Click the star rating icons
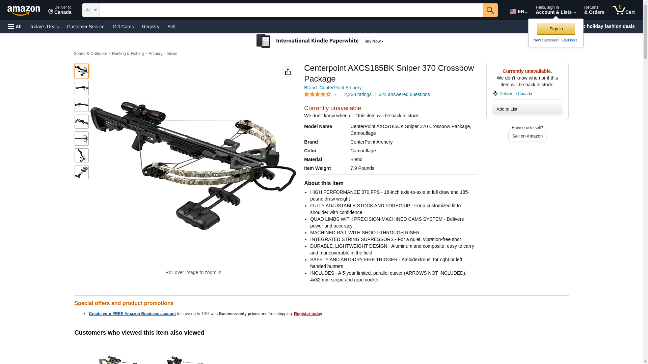This screenshot has height=364, width=648. 318,94
